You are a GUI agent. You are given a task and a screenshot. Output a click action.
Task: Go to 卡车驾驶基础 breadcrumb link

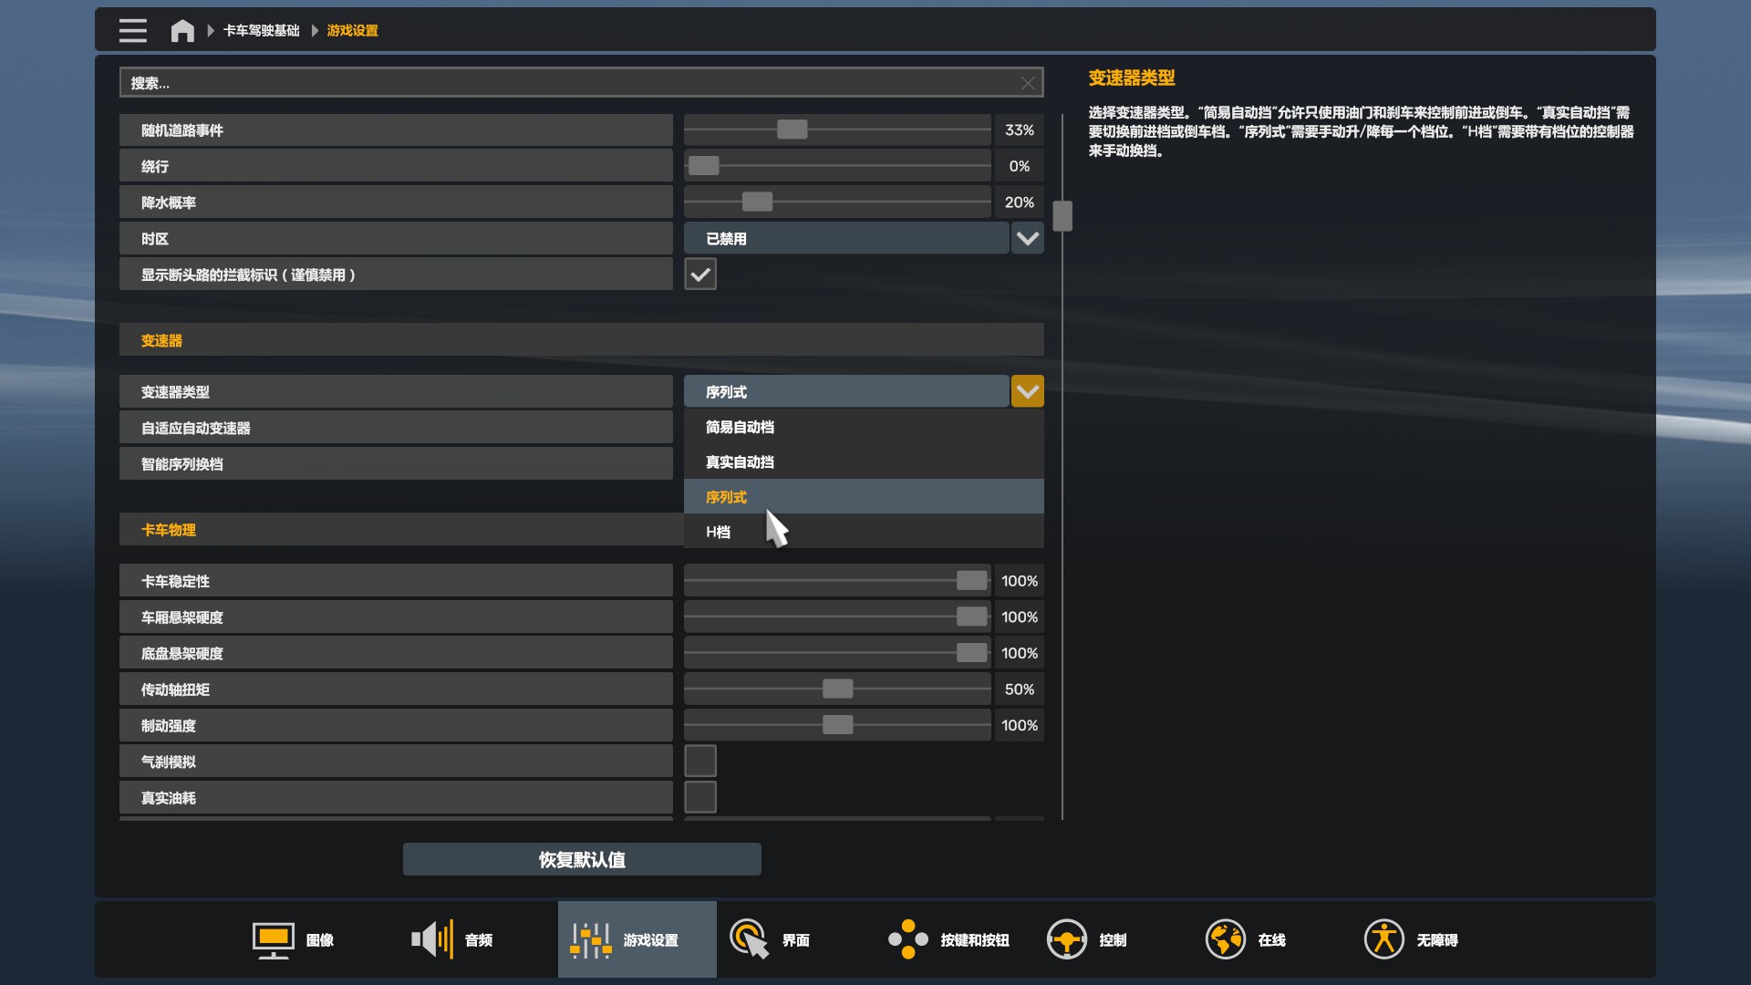[261, 31]
